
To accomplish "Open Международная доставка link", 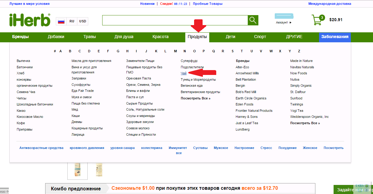I will click(330, 4).
